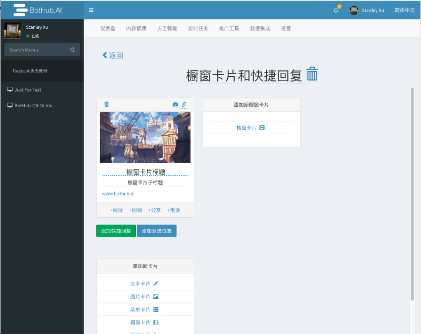Click monitor icon beside BotHub-CN-Demo
Image resolution: width=421 pixels, height=334 pixels.
10,105
